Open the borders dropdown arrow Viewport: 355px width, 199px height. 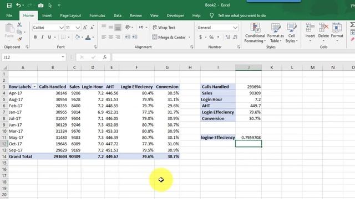69,37
